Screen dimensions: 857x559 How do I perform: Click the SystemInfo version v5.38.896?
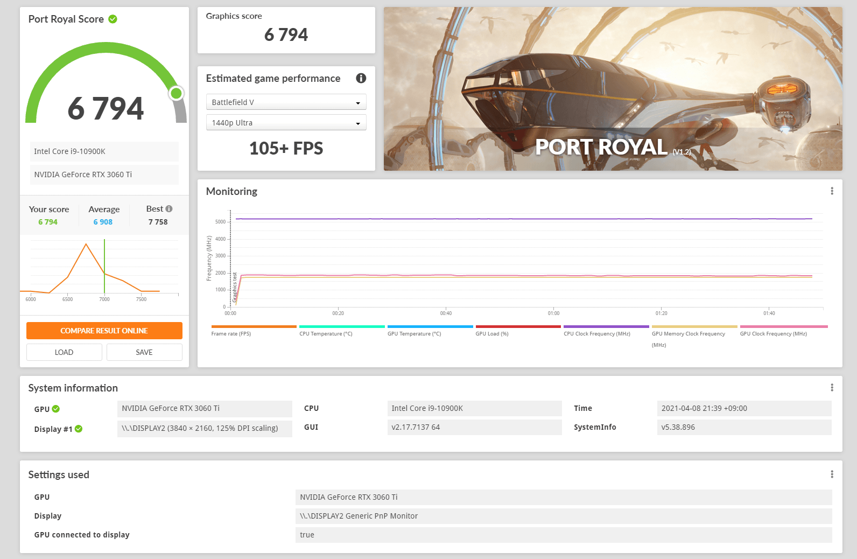744,427
